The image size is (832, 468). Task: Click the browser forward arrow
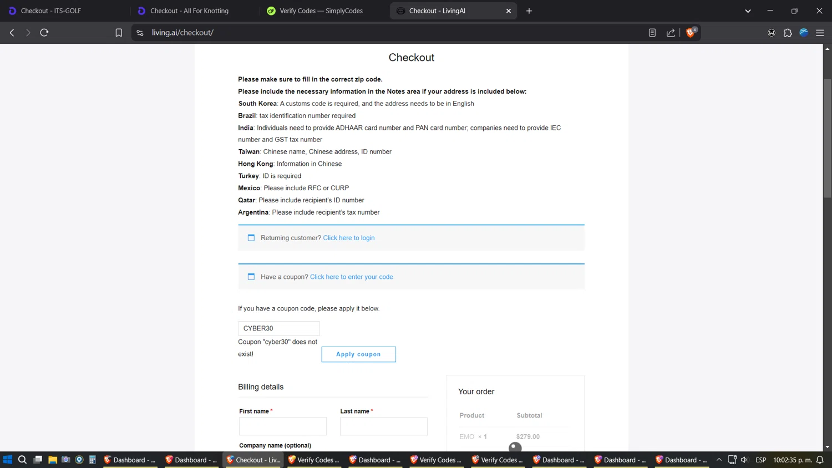click(x=28, y=33)
